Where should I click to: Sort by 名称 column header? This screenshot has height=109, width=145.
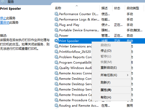(x=58, y=8)
